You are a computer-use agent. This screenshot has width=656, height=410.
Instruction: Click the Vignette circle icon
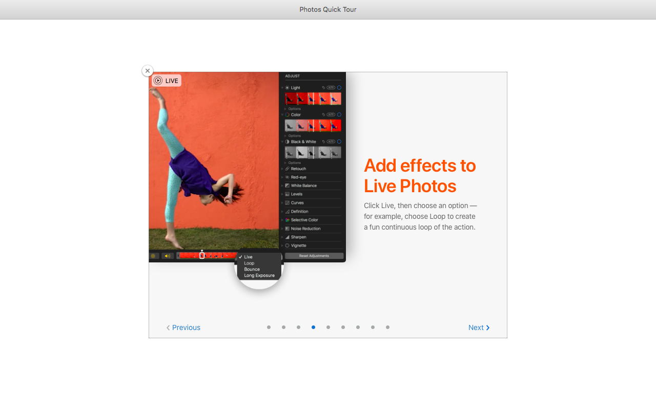click(x=287, y=245)
